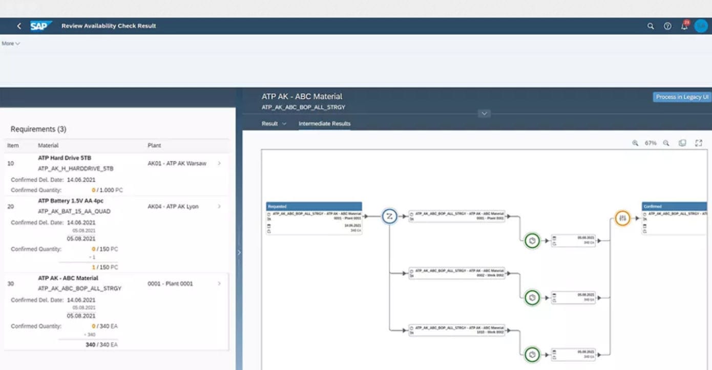Click the user avatar in the header

click(701, 26)
